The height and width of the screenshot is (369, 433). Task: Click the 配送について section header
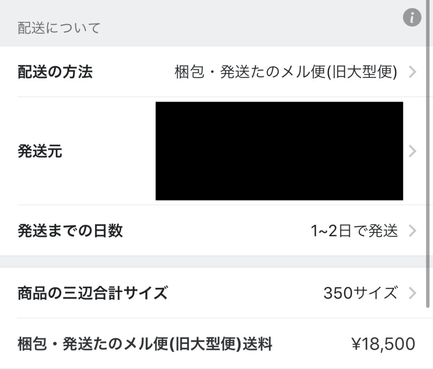pos(59,28)
